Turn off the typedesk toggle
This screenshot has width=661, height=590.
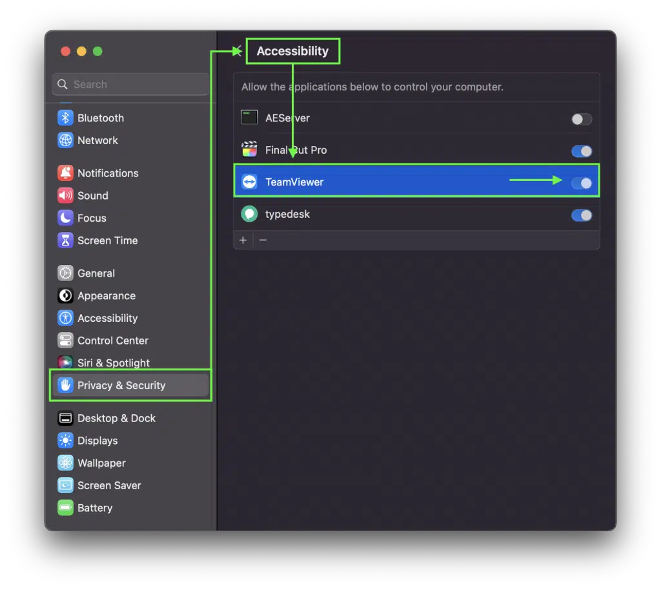coord(582,215)
